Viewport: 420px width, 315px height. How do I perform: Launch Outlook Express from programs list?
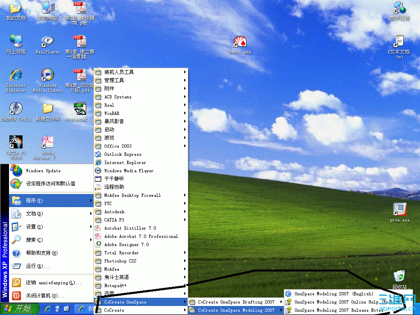pos(141,154)
